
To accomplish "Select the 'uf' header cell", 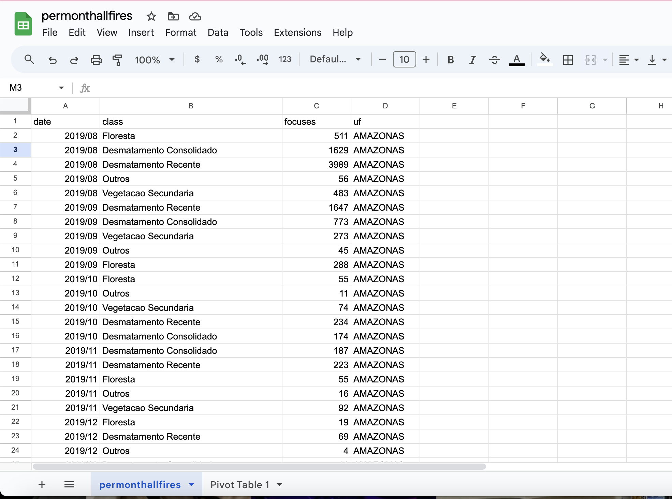I will pos(385,122).
